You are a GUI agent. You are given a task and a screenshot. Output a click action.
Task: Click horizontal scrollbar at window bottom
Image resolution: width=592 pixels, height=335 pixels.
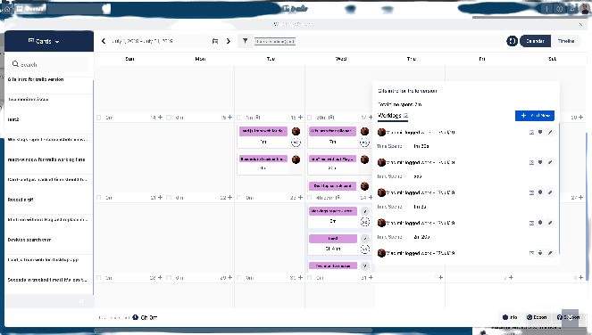tap(233, 331)
